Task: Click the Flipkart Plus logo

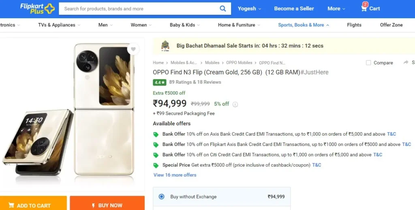Action: pyautogui.click(x=37, y=9)
